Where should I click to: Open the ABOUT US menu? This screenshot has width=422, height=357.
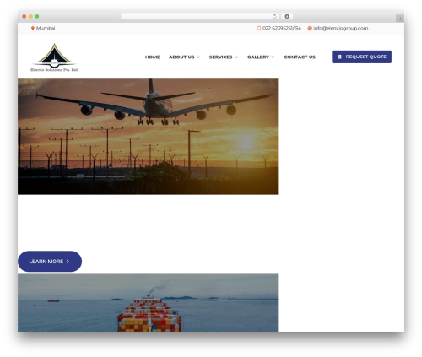[x=184, y=57]
